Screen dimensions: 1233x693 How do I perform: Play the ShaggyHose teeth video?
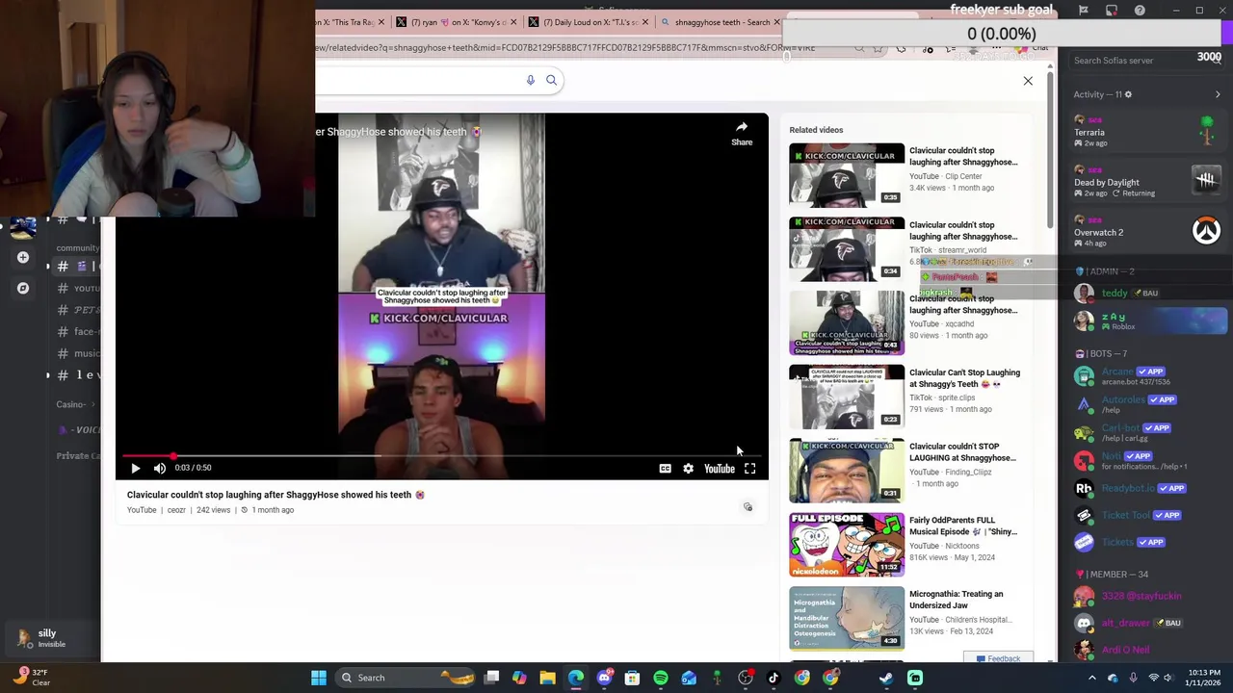pos(135,468)
